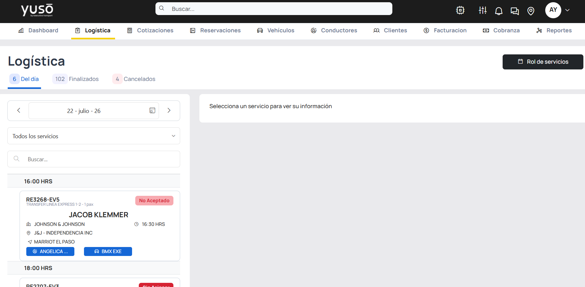This screenshot has width=585, height=287.
Task: Click the AY user avatar
Action: tap(553, 10)
